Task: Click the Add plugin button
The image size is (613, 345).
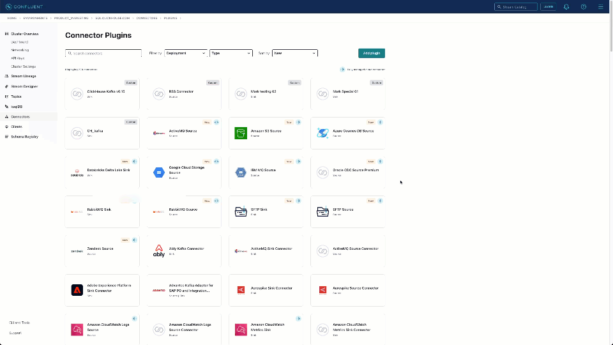Action: click(x=371, y=53)
